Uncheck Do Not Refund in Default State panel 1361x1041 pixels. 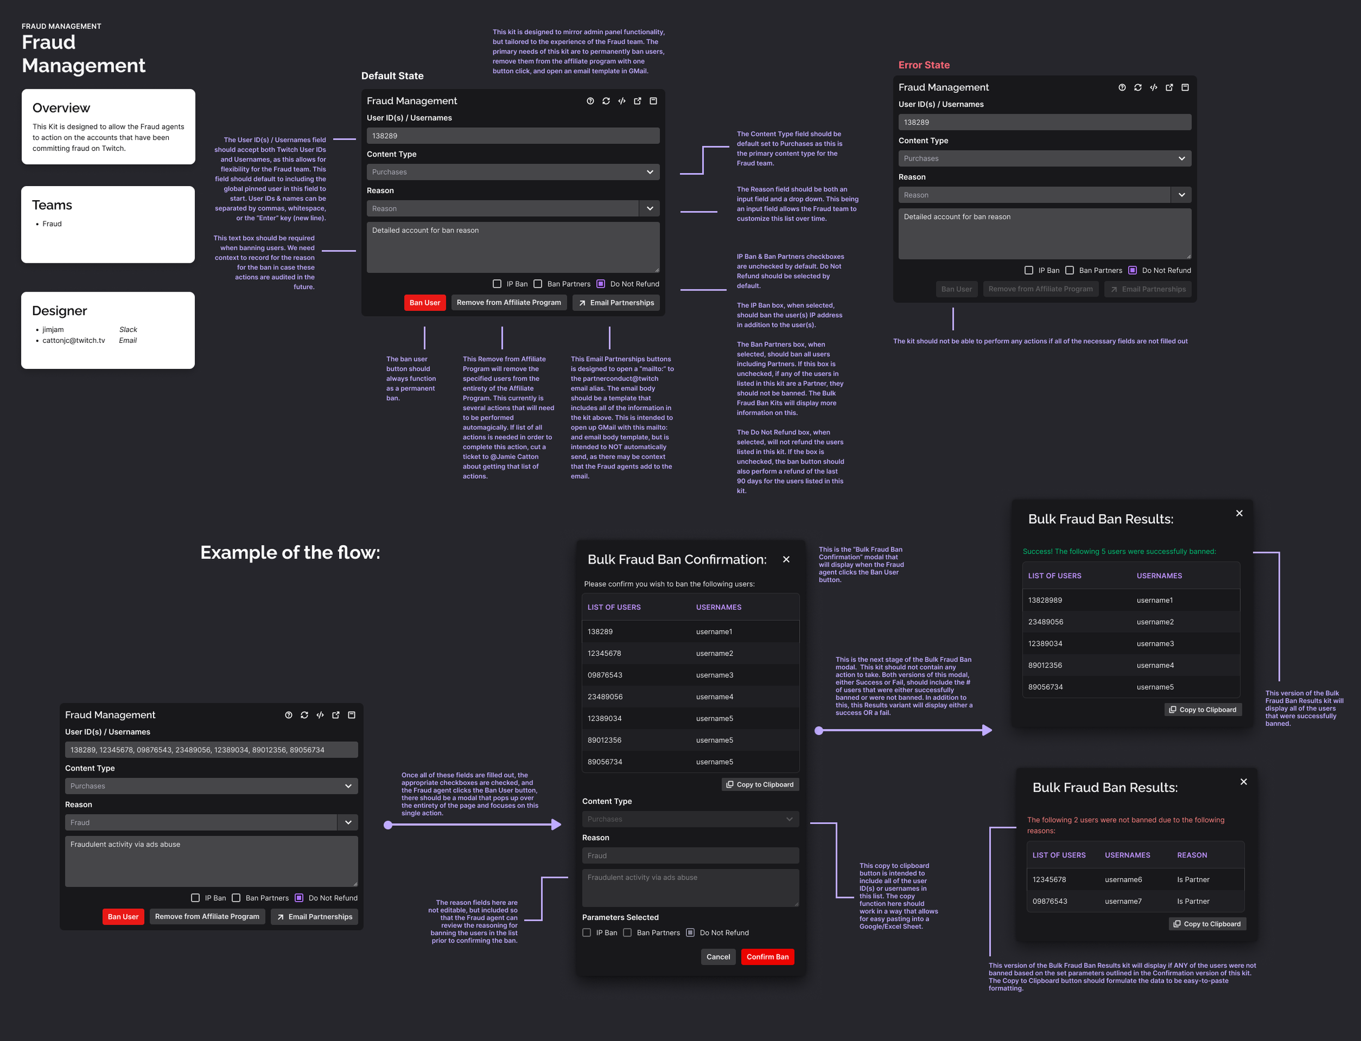point(600,284)
